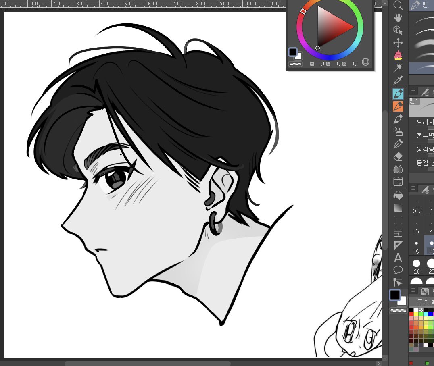Select the highlighted fifth pen stroke preset

(x=421, y=68)
